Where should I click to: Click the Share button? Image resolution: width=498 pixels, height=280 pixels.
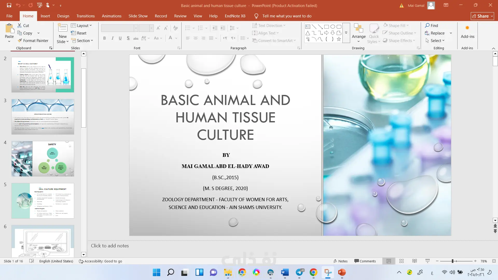tap(482, 16)
